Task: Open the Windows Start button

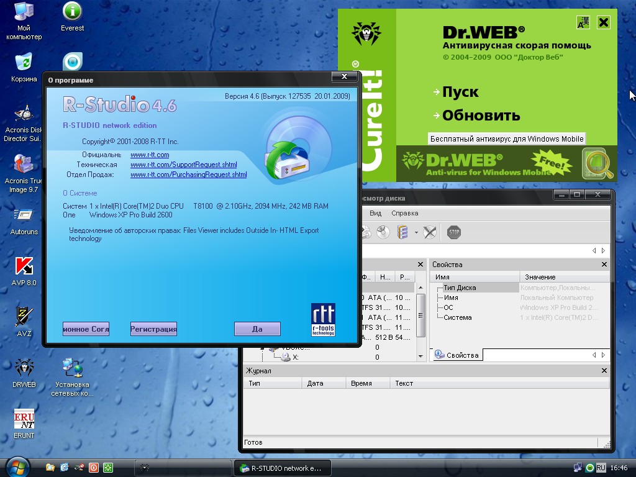Action: click(x=17, y=467)
